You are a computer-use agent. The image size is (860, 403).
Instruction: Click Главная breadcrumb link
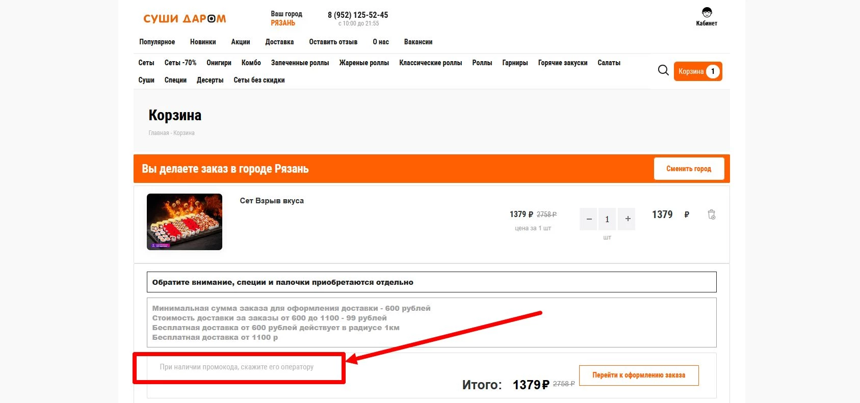click(x=158, y=133)
